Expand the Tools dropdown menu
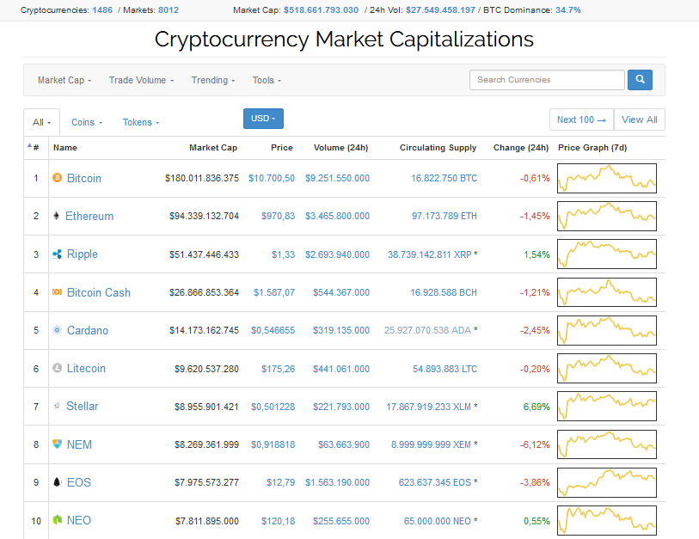699x539 pixels. point(267,80)
